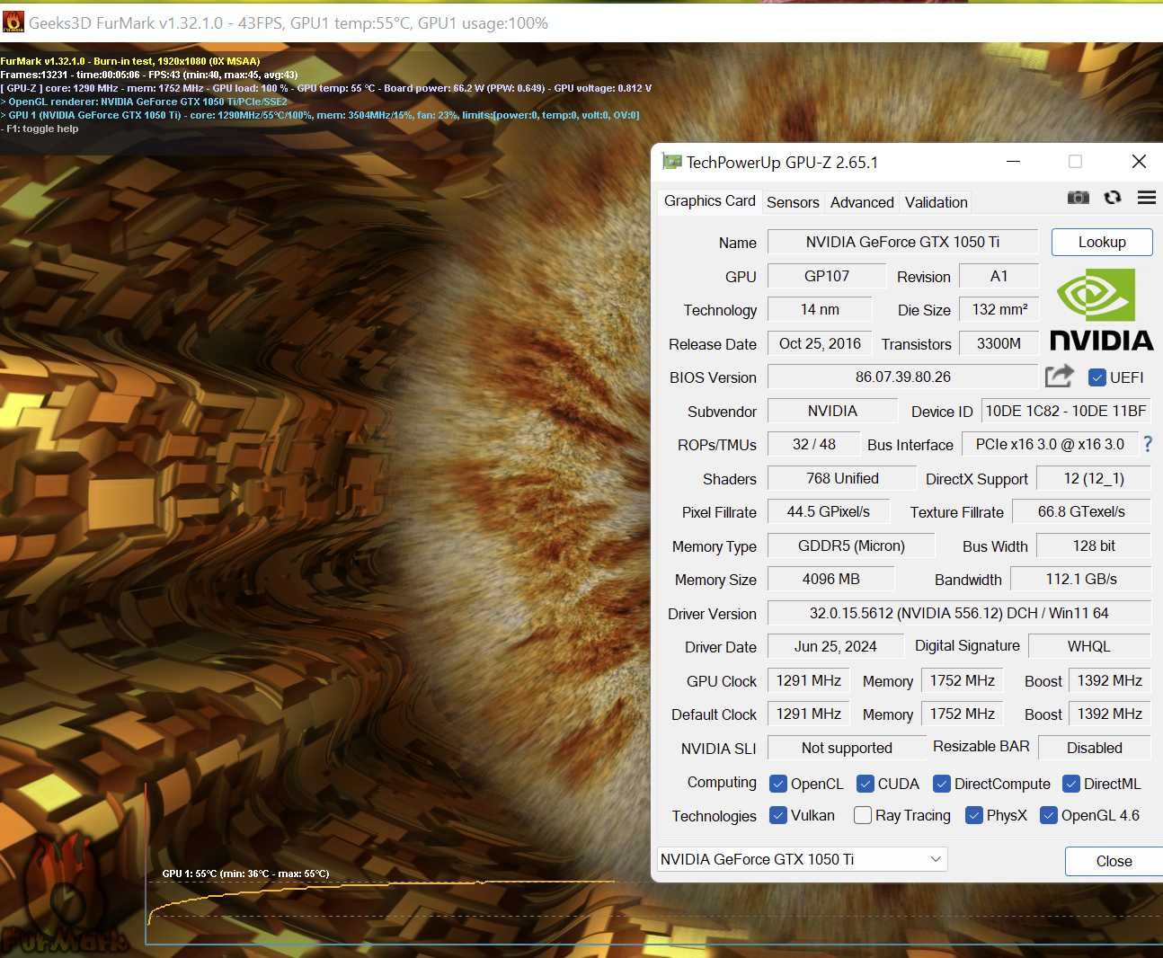
Task: Click the NVIDIA logo image
Action: click(1101, 310)
